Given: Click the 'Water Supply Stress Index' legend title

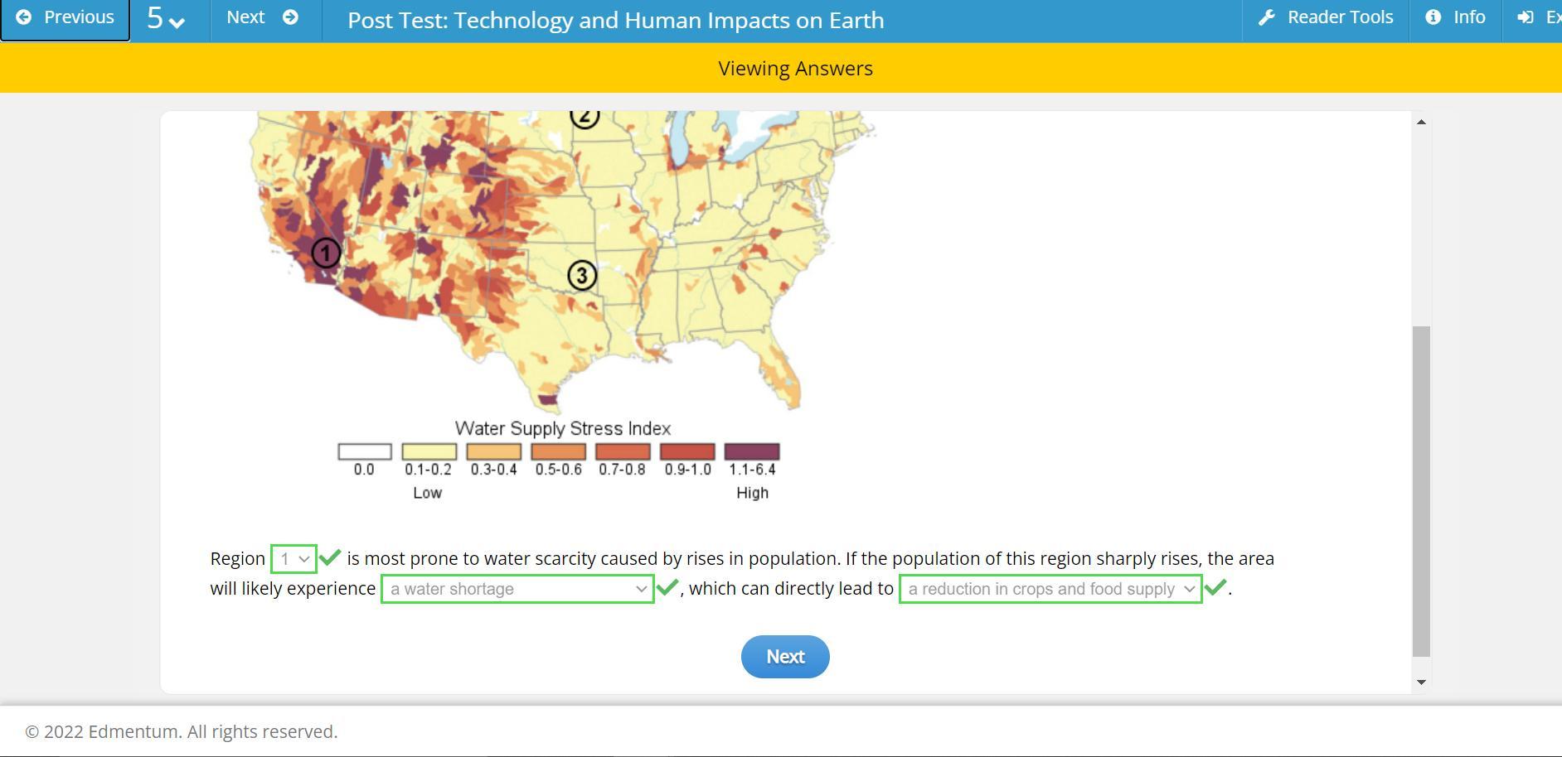Looking at the screenshot, I should pos(563,428).
